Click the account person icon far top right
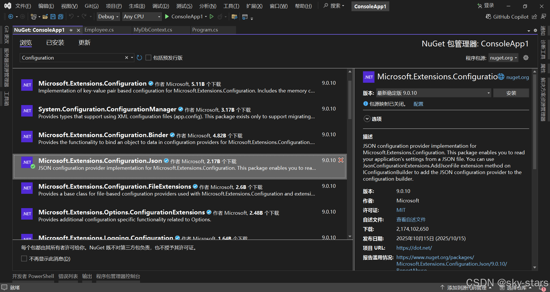Viewport: 550px width, 292px height. click(x=543, y=17)
